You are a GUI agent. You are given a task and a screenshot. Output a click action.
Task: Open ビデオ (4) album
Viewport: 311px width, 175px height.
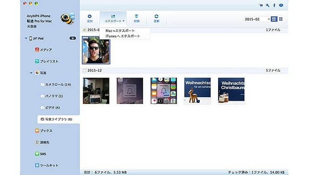coord(50,108)
